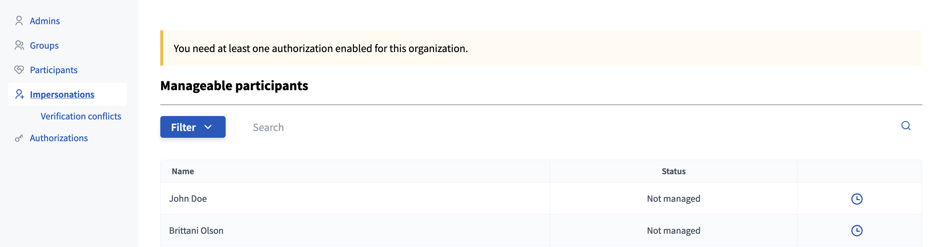Select the Impersonations sidebar link
The image size is (938, 247).
tap(62, 95)
